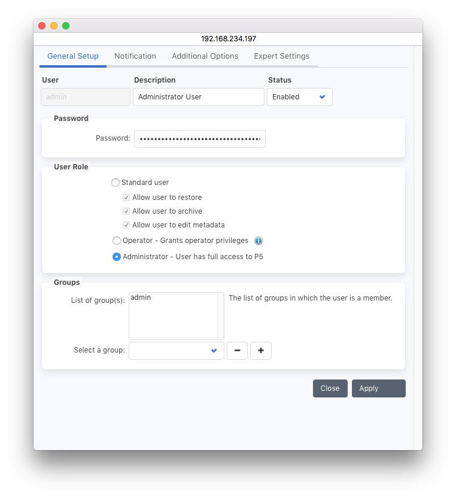456x498 pixels.
Task: Toggle Allow user to edit metadata checkbox
Action: tap(126, 225)
